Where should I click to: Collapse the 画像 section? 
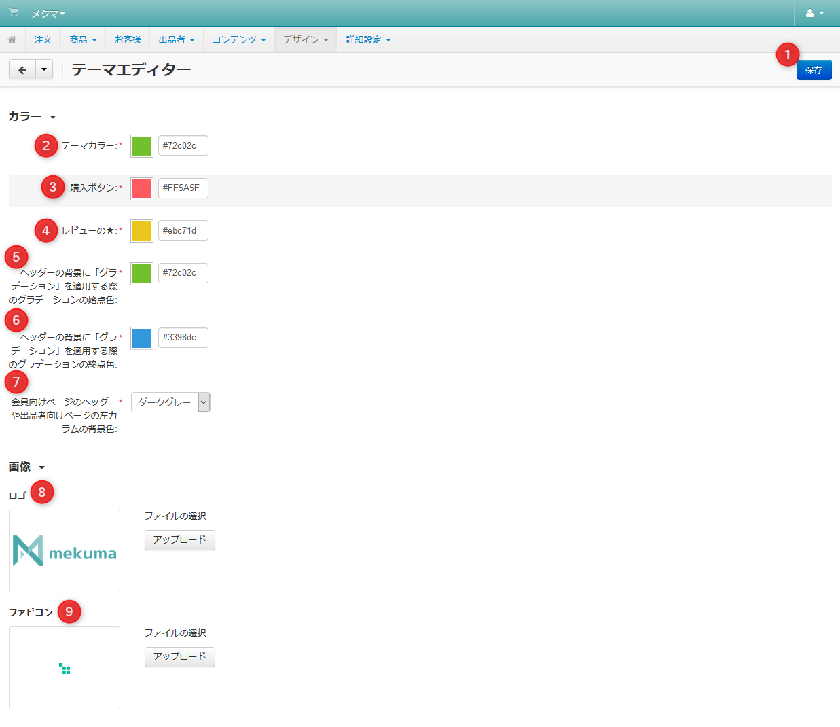26,467
